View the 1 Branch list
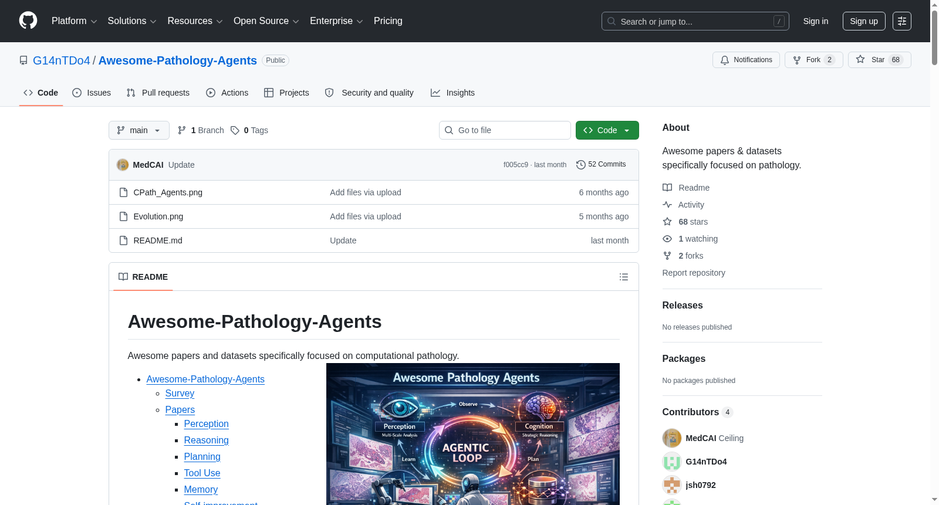The image size is (939, 505). point(201,130)
